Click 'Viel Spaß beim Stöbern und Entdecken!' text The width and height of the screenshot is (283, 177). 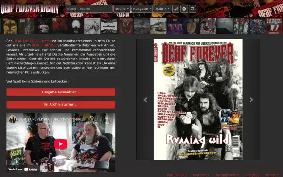pyautogui.click(x=37, y=81)
